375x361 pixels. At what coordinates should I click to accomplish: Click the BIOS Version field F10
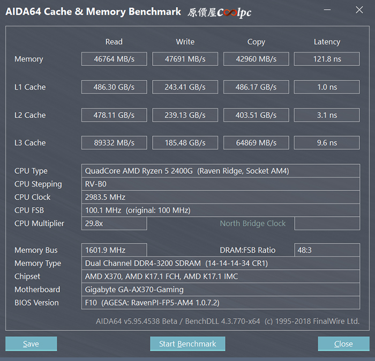pyautogui.click(x=221, y=303)
